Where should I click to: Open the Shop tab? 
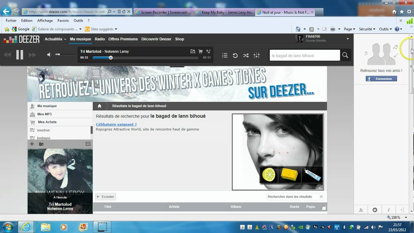click(180, 39)
